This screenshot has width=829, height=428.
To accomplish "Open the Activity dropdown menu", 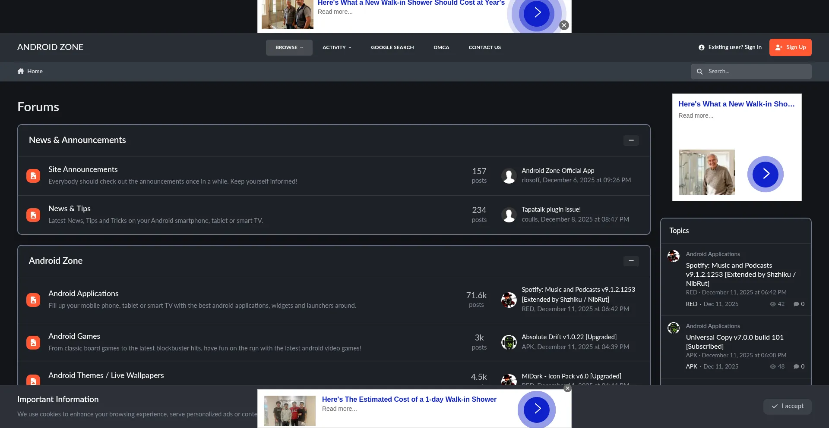I will point(337,47).
